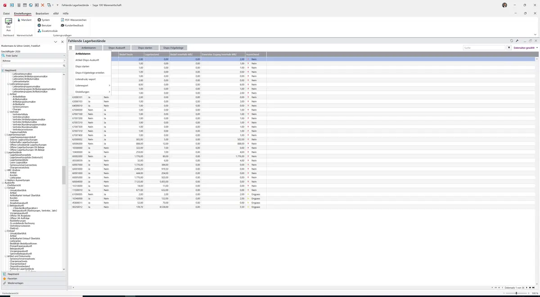540x297 pixels.
Task: Click the calculator icon in quick access toolbar
Action: click(18, 5)
